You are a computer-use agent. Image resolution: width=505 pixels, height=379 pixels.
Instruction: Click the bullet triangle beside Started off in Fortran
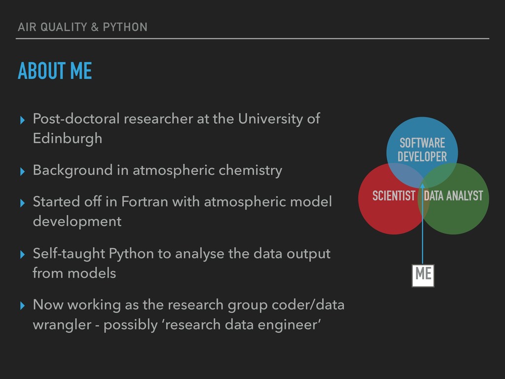[x=22, y=203]
